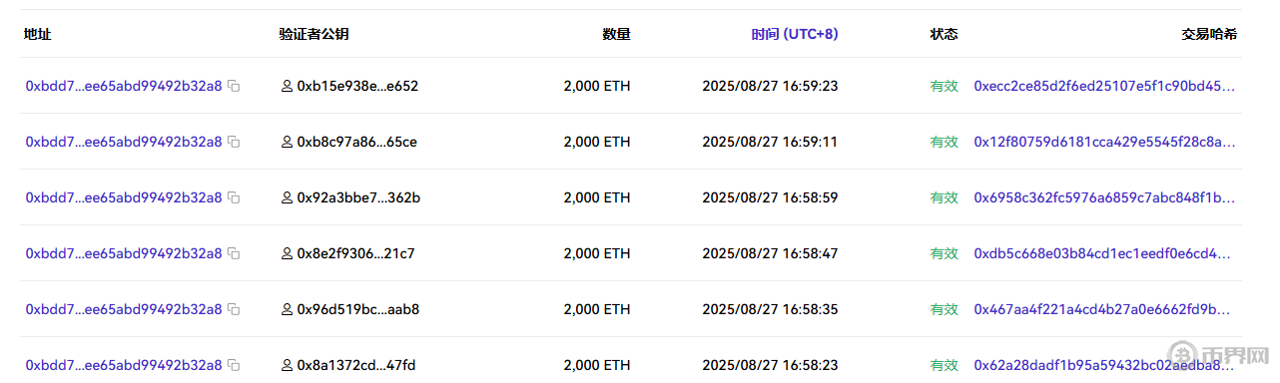The height and width of the screenshot is (383, 1280).
Task: Open transaction hash 0xdb5c668e03b84cd...
Action: pyautogui.click(x=1105, y=254)
